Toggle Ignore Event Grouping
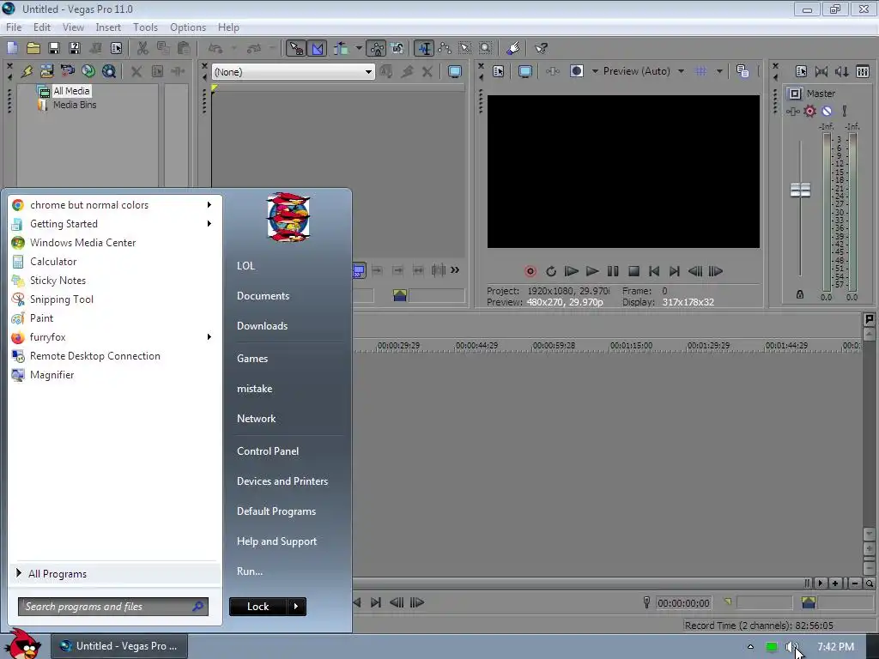879x659 pixels. coord(397,49)
